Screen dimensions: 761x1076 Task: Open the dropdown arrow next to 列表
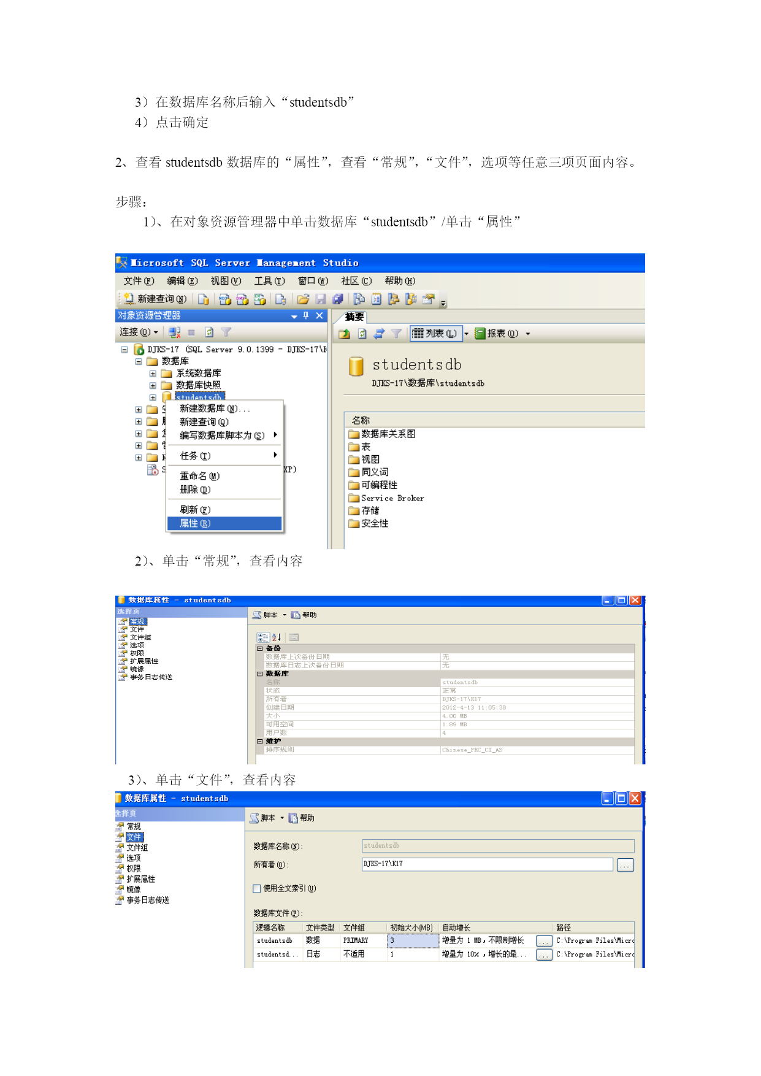coord(467,334)
